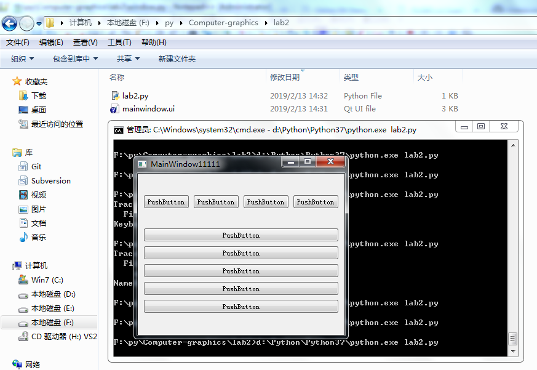The image size is (537, 370).
Task: Click the last PushButton in top row
Action: (x=316, y=202)
